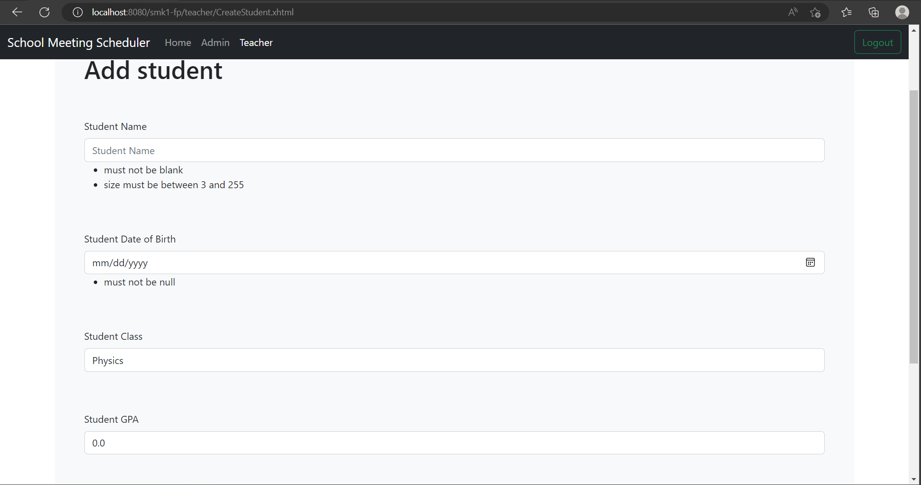Click the mm/dd/yyyy date of birth field
The height and width of the screenshot is (485, 921).
[444, 263]
